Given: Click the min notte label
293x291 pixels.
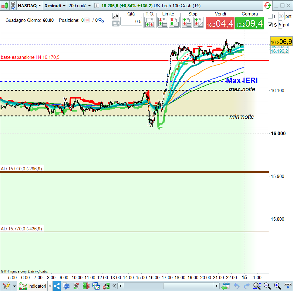Looking at the screenshot, I should (242, 117).
